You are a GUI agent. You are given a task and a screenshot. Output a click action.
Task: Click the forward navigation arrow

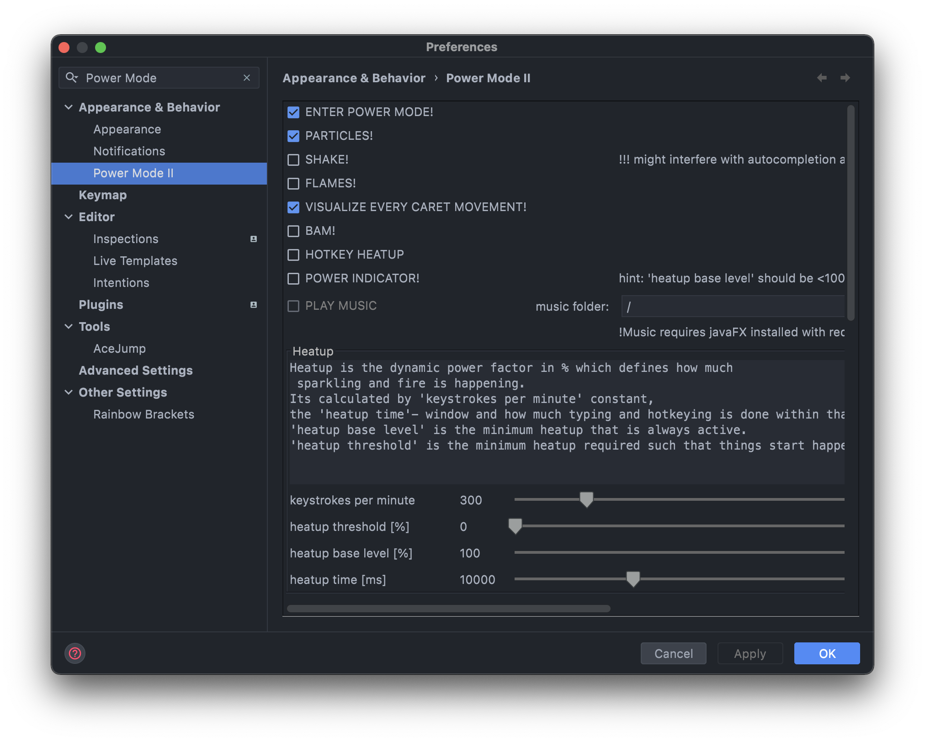click(x=845, y=78)
